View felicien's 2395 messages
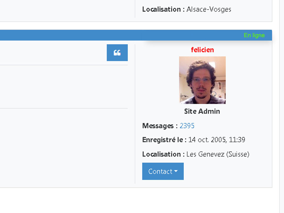Screen dimensions: 284x213 187,126
